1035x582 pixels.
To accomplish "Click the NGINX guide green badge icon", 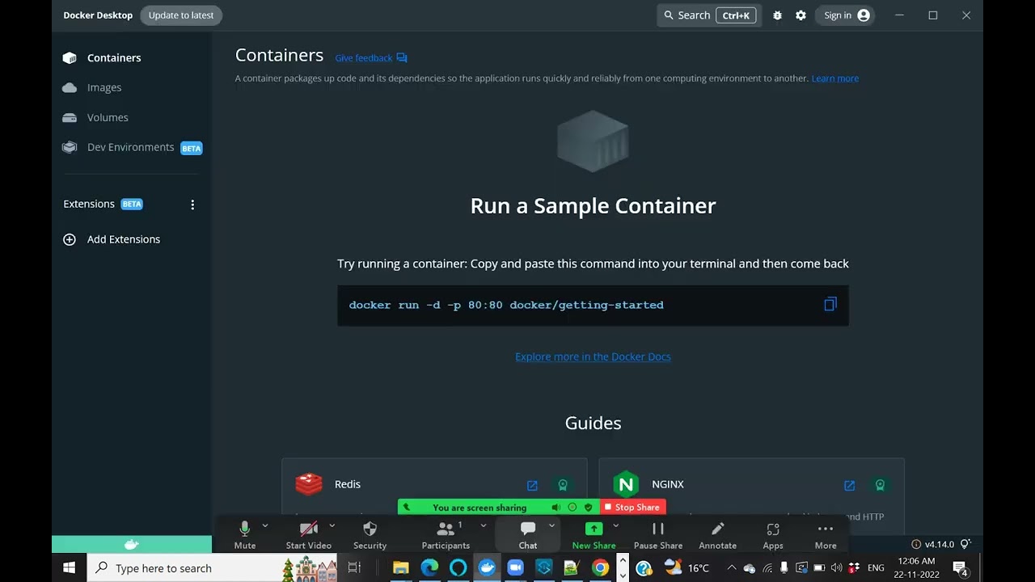I will (x=880, y=485).
